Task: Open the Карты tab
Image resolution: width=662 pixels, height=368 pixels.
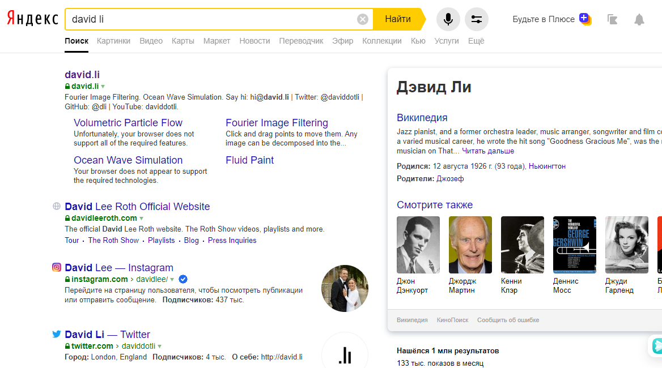Action: point(183,41)
